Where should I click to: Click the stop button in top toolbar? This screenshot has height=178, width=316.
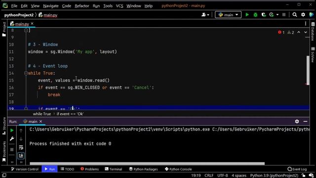[x=284, y=15]
